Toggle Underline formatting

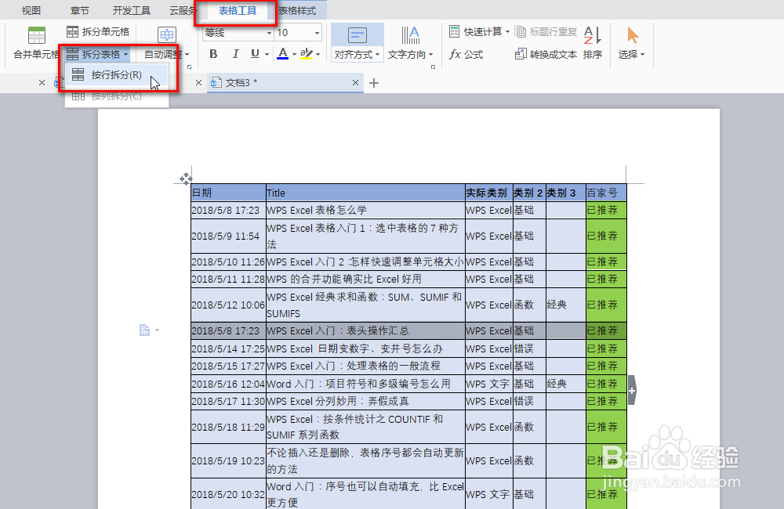[x=255, y=54]
